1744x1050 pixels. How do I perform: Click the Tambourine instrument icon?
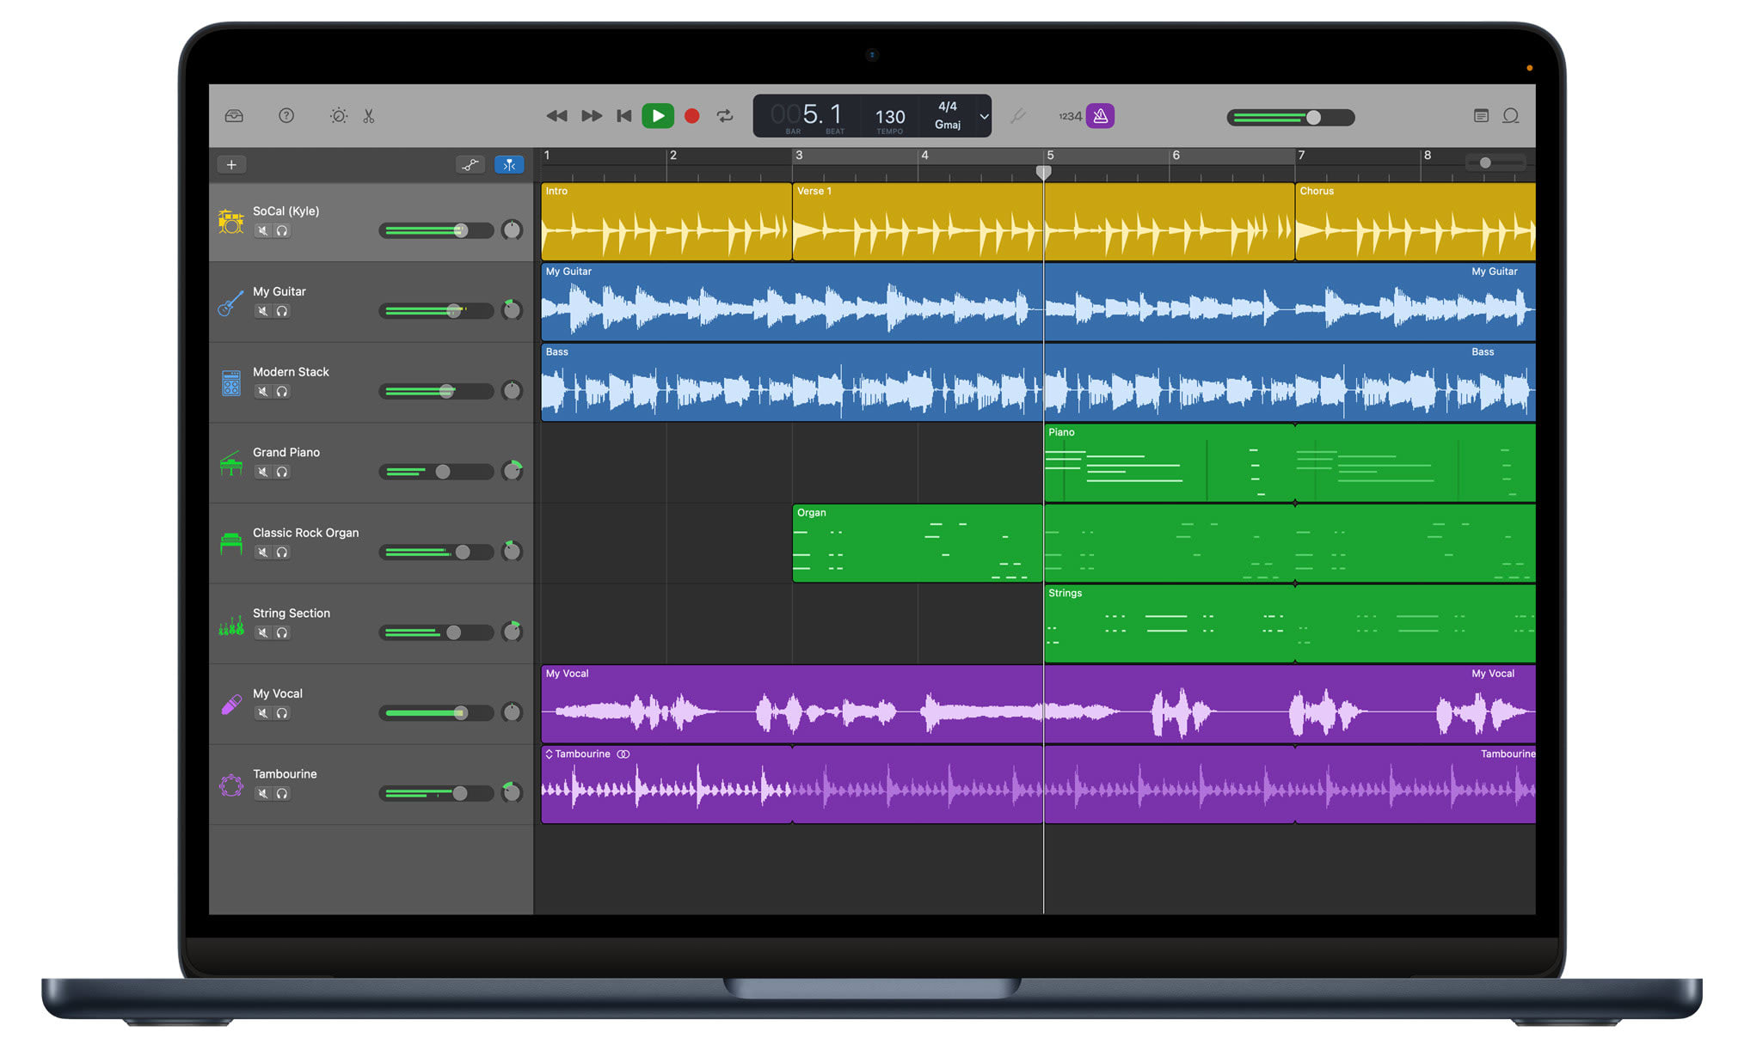tap(230, 785)
